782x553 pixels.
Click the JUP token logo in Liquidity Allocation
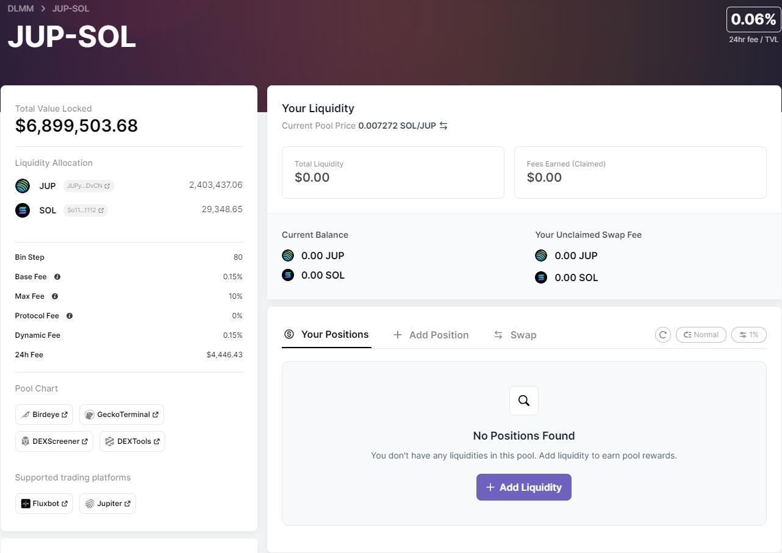point(23,186)
